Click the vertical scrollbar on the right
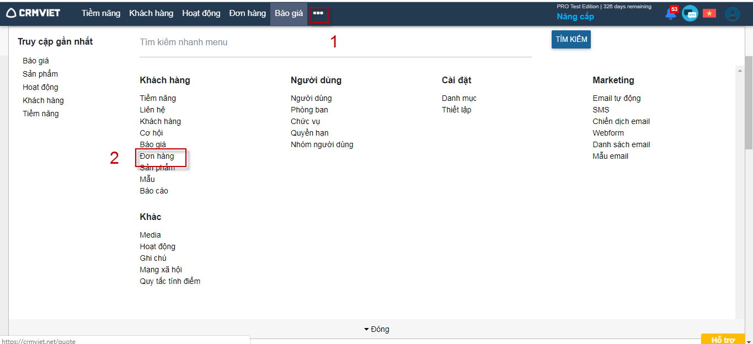753x344 pixels. [748, 105]
